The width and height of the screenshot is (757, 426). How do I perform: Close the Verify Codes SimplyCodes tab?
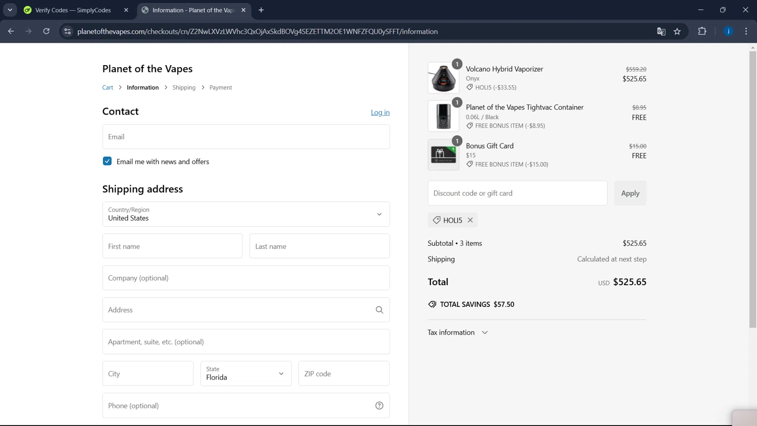point(126,10)
